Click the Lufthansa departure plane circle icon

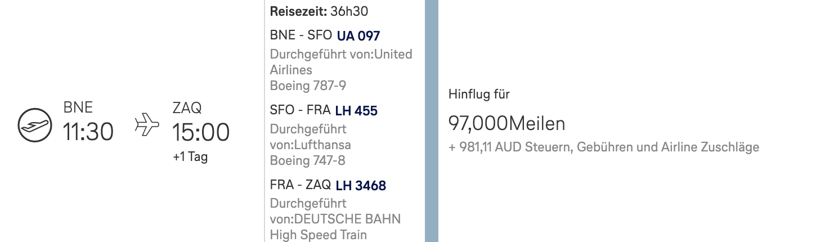pos(35,125)
